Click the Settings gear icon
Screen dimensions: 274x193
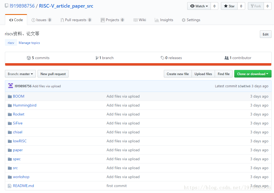click(x=183, y=20)
